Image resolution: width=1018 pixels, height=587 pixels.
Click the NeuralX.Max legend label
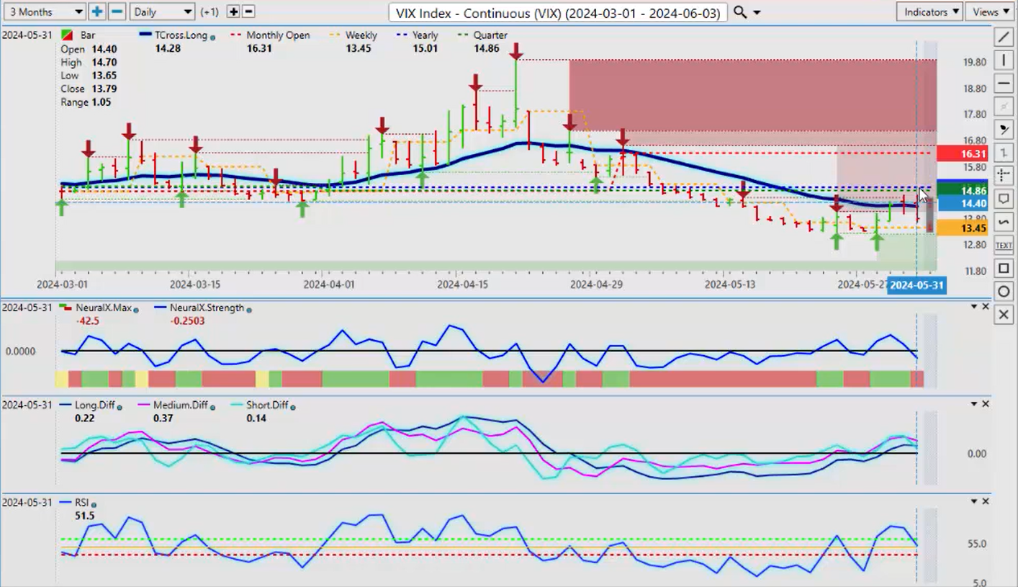click(104, 308)
